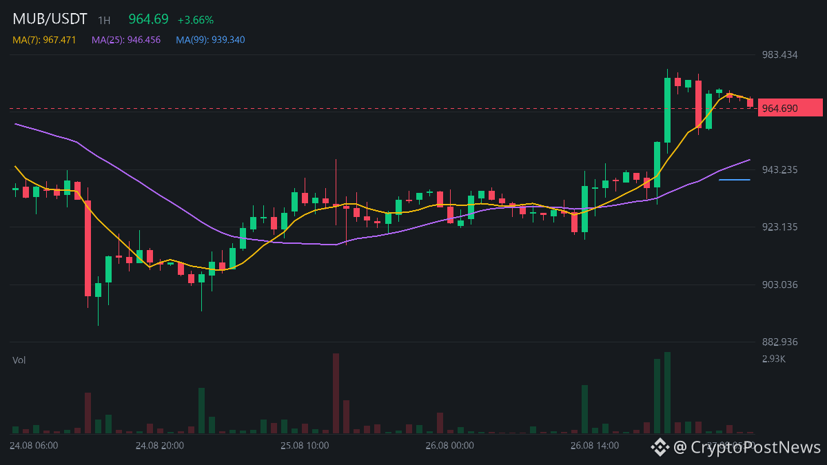Click the tall red volume bar near 25.08 10:00
827x465 pixels.
[x=336, y=393]
